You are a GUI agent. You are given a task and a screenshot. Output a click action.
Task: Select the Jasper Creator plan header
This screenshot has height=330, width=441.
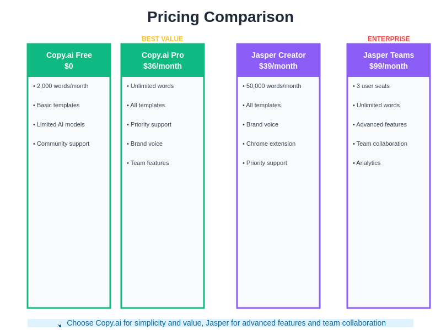click(278, 61)
